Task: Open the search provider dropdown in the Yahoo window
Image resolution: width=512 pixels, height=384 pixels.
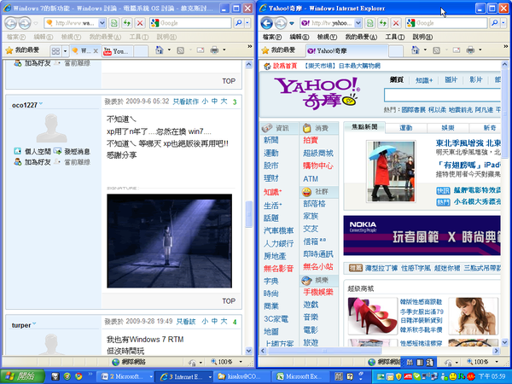Action: (503, 23)
